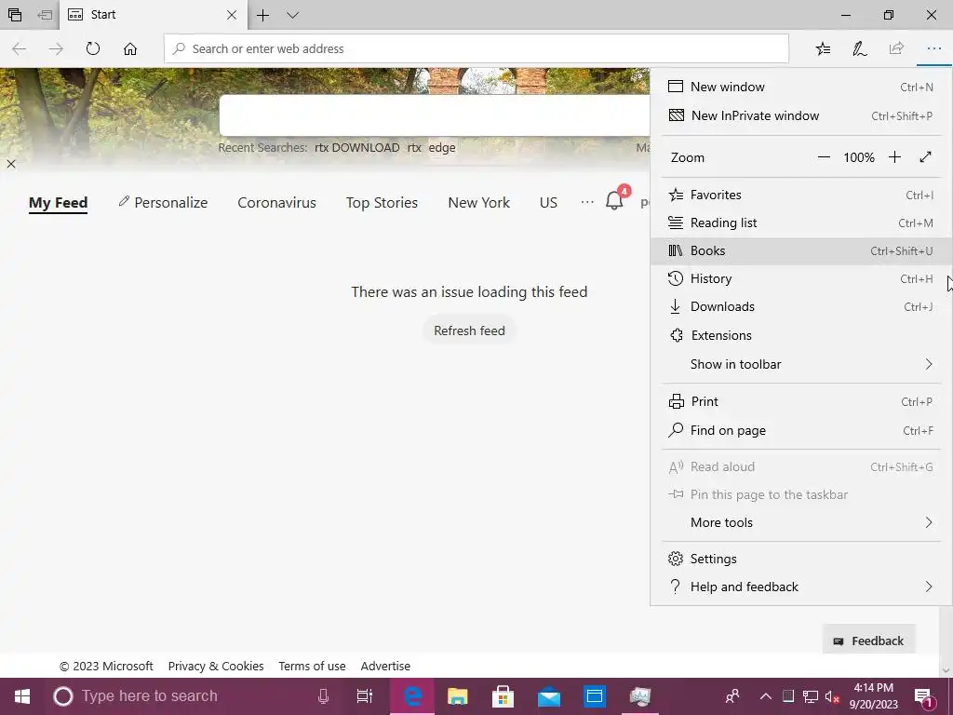
Task: Open Favorites from the menu
Action: [801, 196]
